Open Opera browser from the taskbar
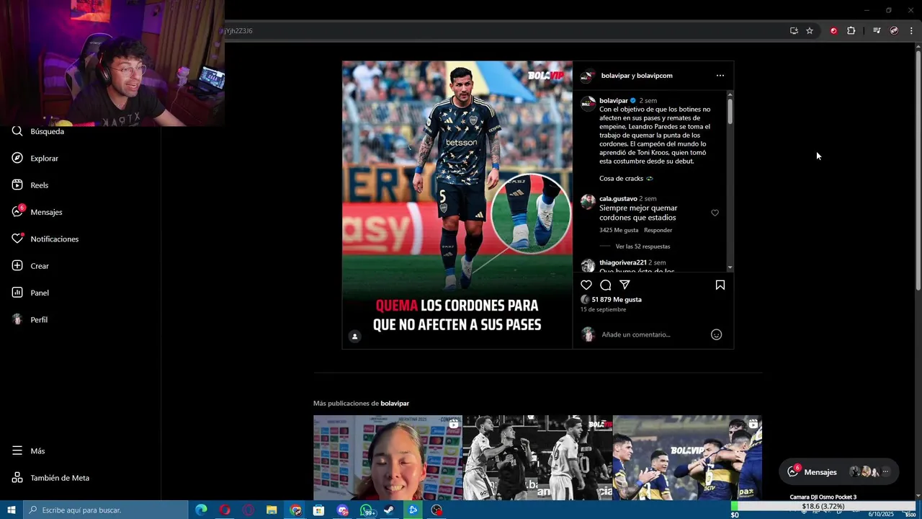922x519 pixels. [x=225, y=510]
